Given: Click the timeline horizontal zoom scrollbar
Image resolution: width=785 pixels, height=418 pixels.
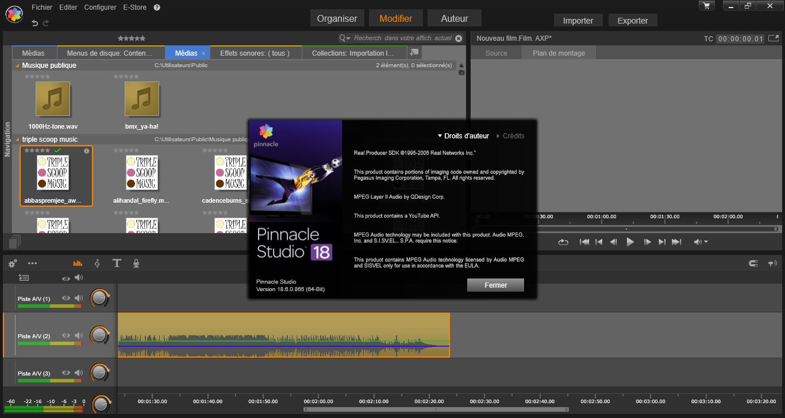Looking at the screenshot, I should 437,409.
